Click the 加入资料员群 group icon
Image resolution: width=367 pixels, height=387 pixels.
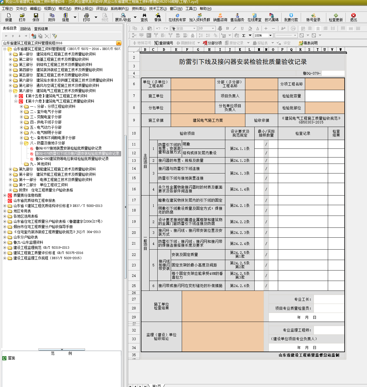click(199, 17)
